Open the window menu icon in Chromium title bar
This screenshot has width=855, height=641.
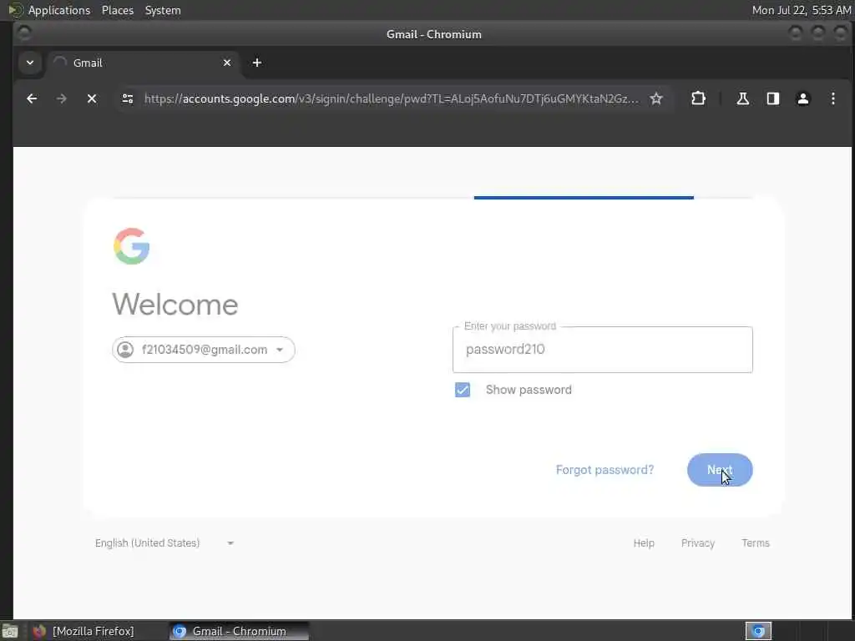pyautogui.click(x=24, y=33)
